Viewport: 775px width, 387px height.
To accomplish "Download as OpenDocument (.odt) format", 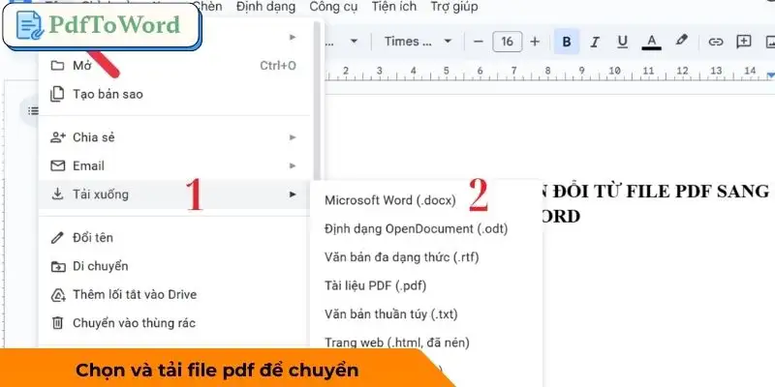I will click(425, 228).
